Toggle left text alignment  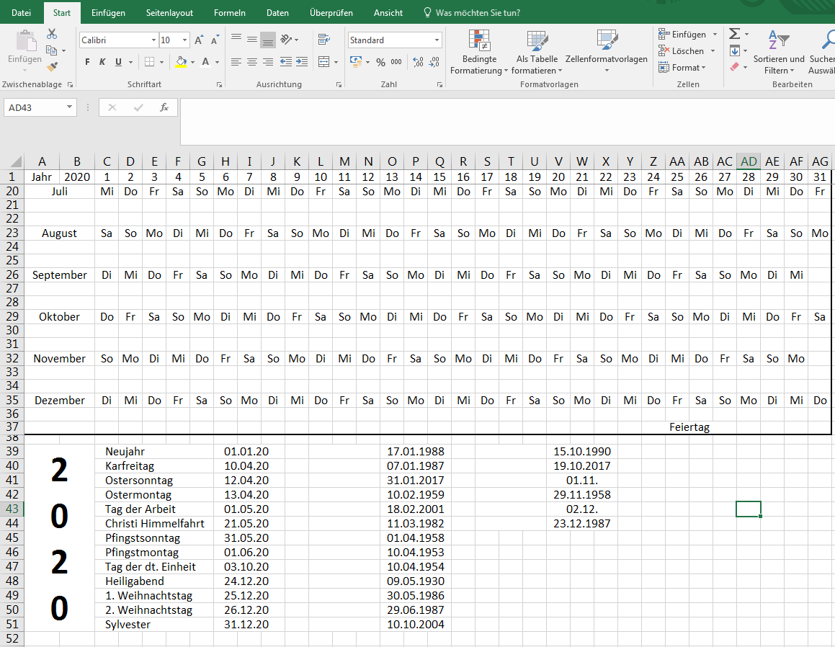236,62
